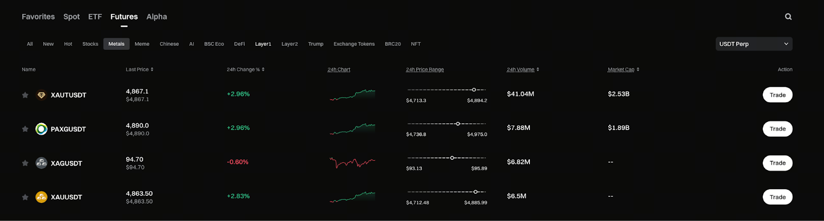Sort by 24h Change % arrows
This screenshot has width=824, height=221.
point(263,69)
